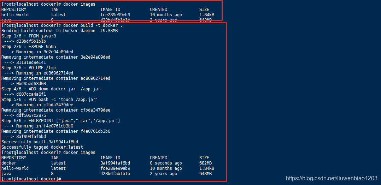
Task: Click 'Removing intermediate container f4e0761cb3b0' line
Action: click(x=56, y=131)
